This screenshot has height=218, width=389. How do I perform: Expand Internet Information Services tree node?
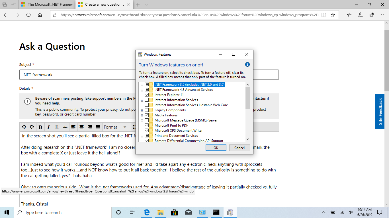[142, 100]
